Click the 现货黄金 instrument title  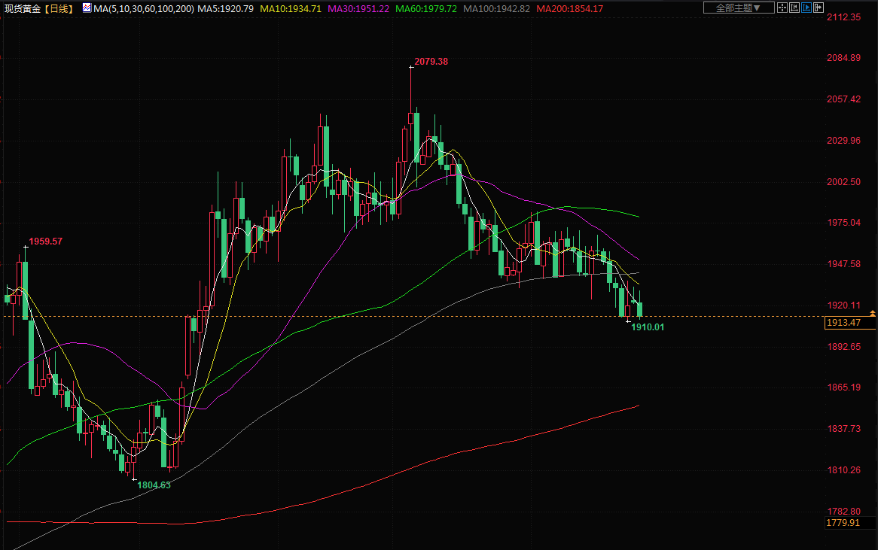click(x=23, y=8)
